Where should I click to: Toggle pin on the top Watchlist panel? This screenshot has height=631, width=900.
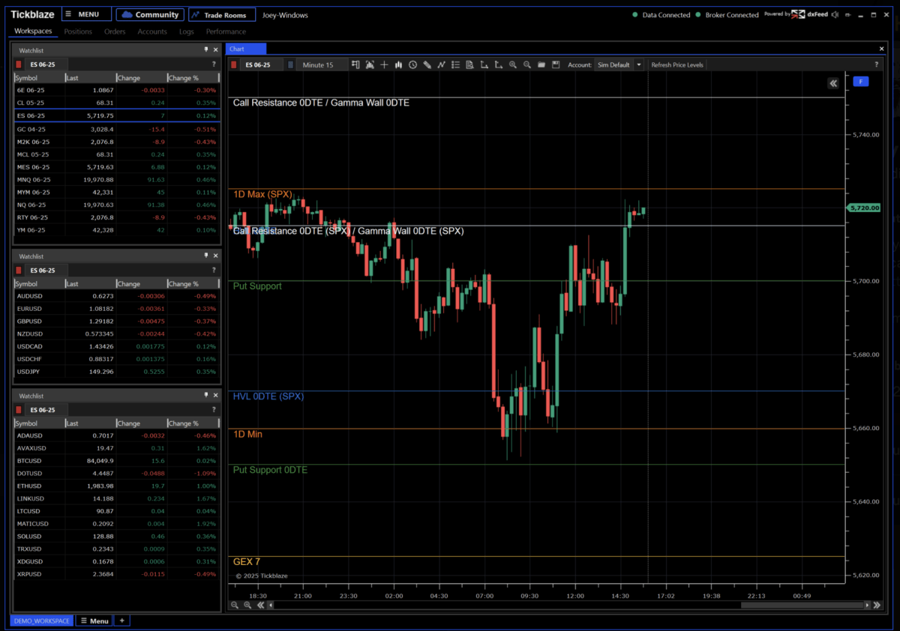205,49
